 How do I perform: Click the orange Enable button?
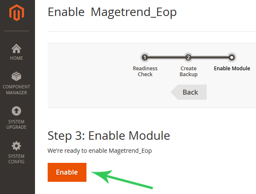click(x=67, y=172)
